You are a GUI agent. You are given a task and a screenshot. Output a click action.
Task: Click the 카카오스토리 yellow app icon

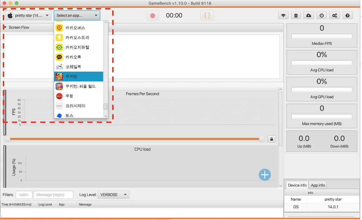tap(59, 37)
